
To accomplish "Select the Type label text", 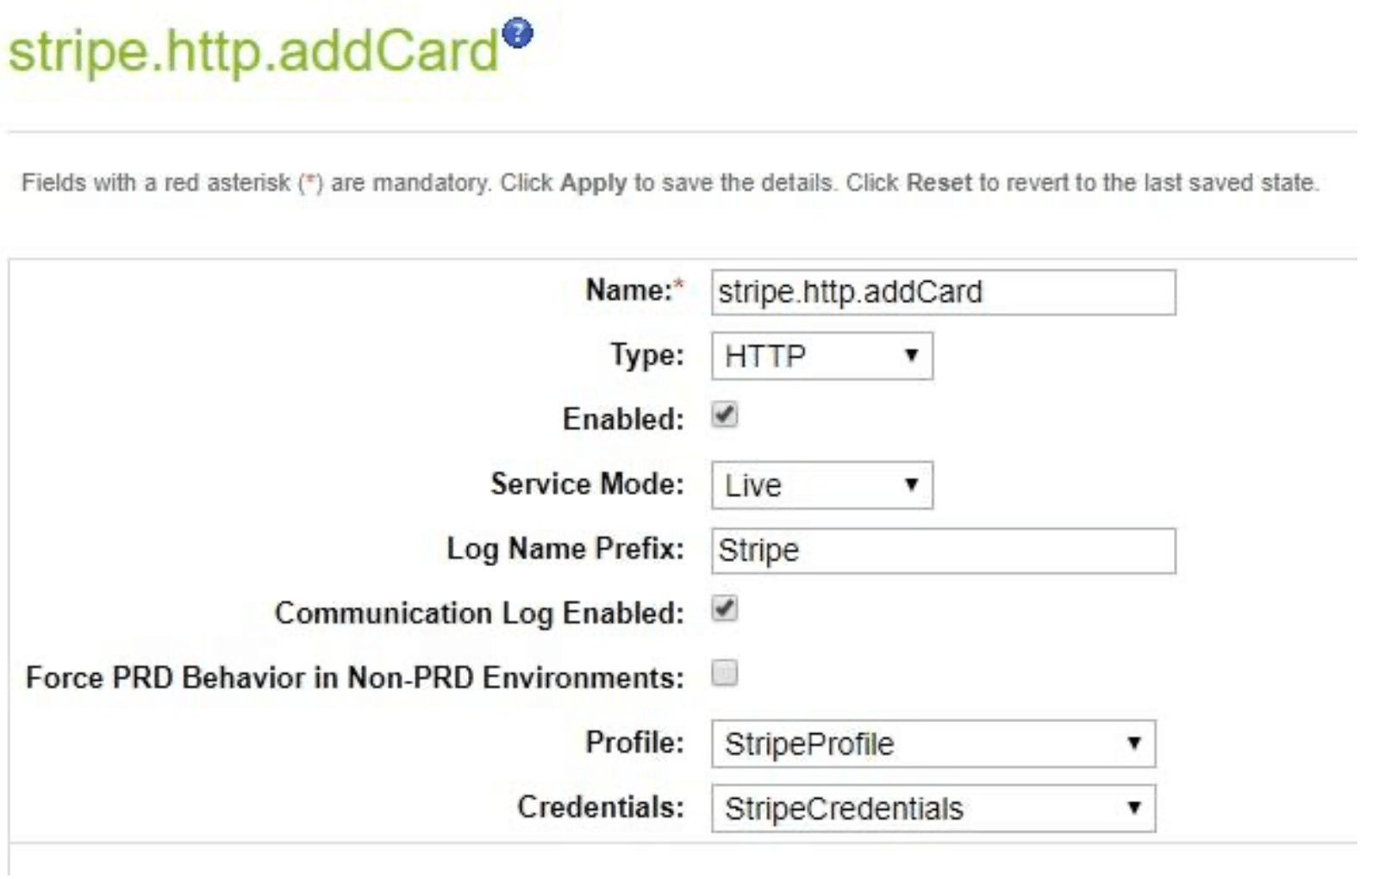I will (x=646, y=354).
